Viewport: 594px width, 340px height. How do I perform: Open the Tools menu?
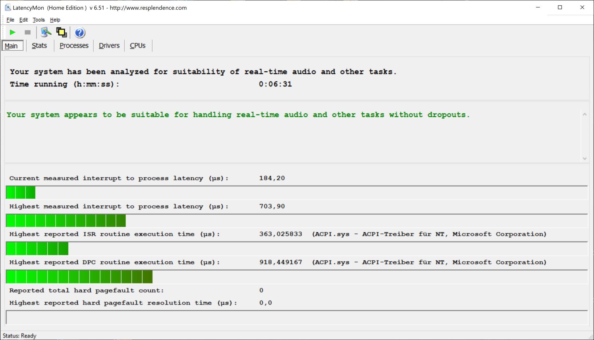[39, 20]
